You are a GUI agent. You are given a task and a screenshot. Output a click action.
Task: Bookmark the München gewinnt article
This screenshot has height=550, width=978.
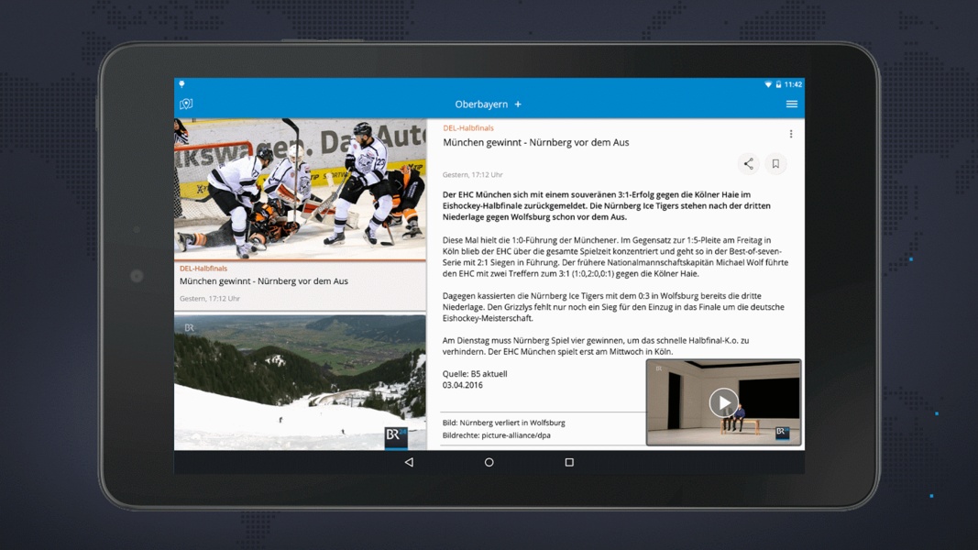pos(776,163)
